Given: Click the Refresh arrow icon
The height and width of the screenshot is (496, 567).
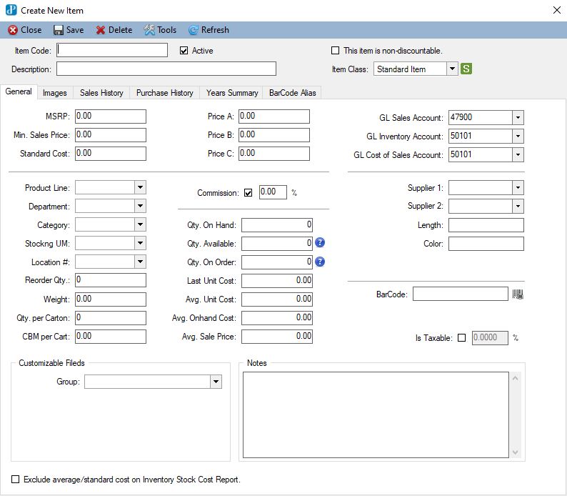Looking at the screenshot, I should coord(193,30).
